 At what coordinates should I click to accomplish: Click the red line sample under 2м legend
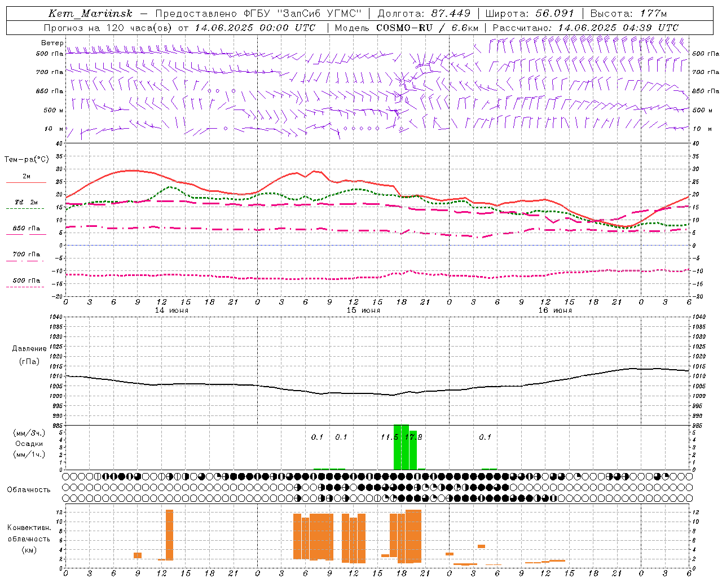click(26, 182)
